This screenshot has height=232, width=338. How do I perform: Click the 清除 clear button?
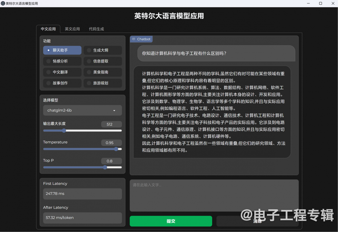(257, 221)
